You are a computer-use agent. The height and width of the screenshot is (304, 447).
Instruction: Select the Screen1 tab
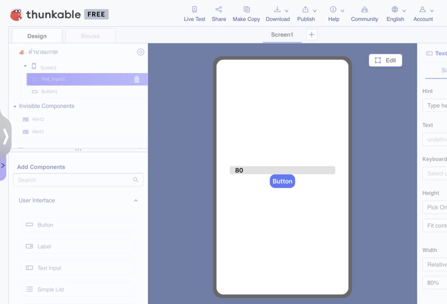coord(282,34)
